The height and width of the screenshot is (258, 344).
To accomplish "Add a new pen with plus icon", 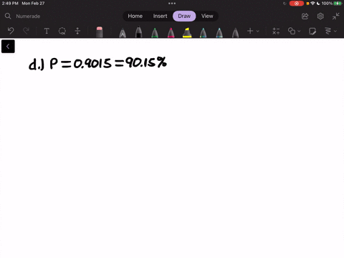I will [250, 31].
